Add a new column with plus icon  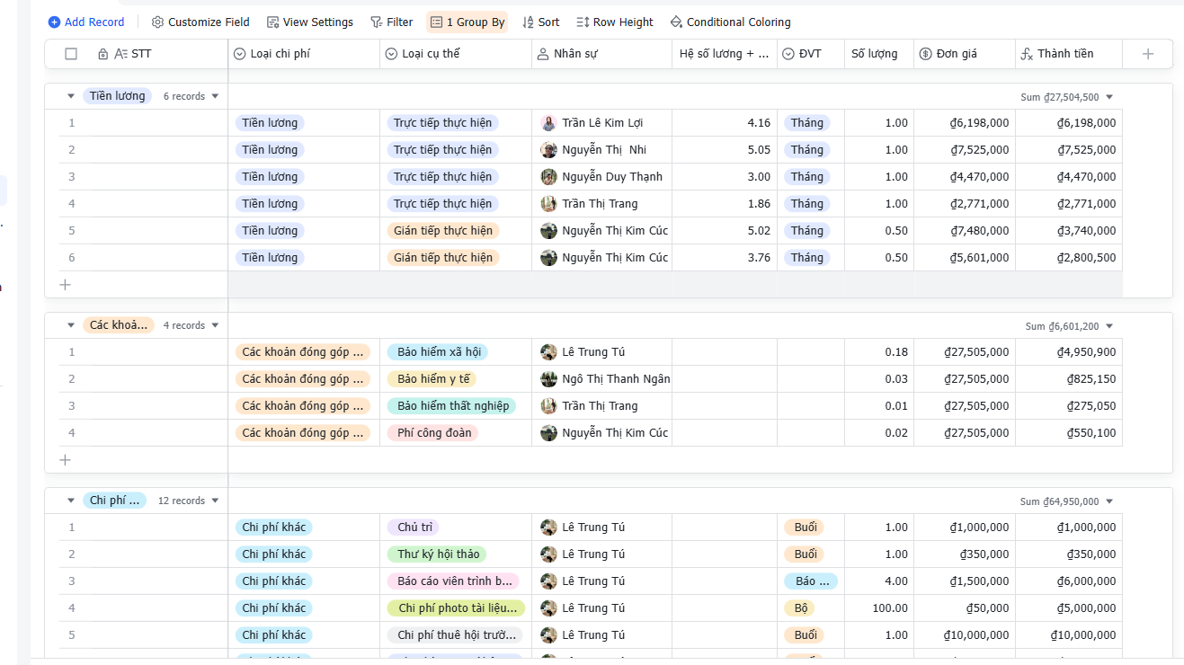tap(1148, 54)
